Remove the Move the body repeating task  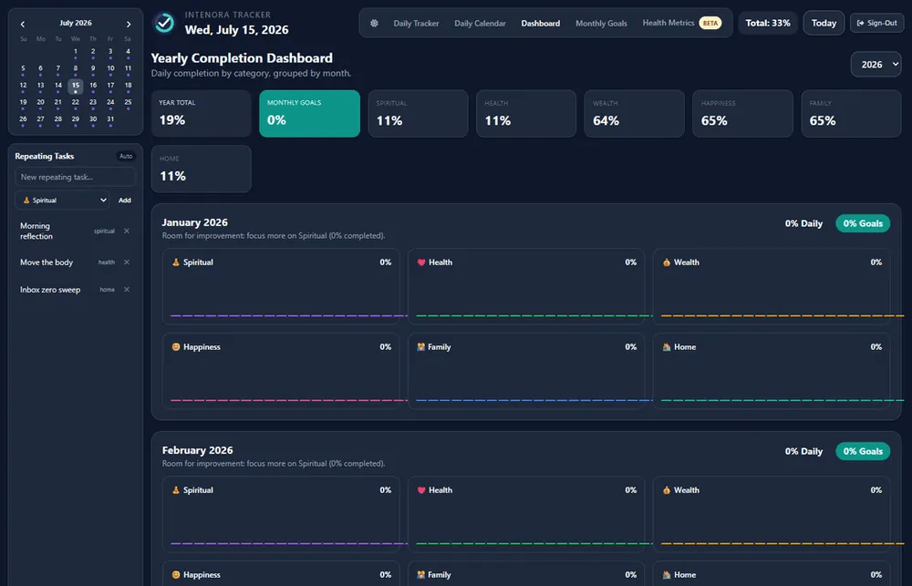point(126,262)
